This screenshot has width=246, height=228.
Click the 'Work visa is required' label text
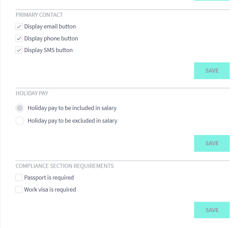click(x=50, y=190)
